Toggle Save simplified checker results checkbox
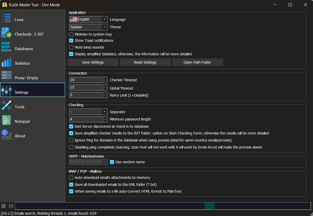The width and height of the screenshot is (313, 216). click(x=71, y=133)
